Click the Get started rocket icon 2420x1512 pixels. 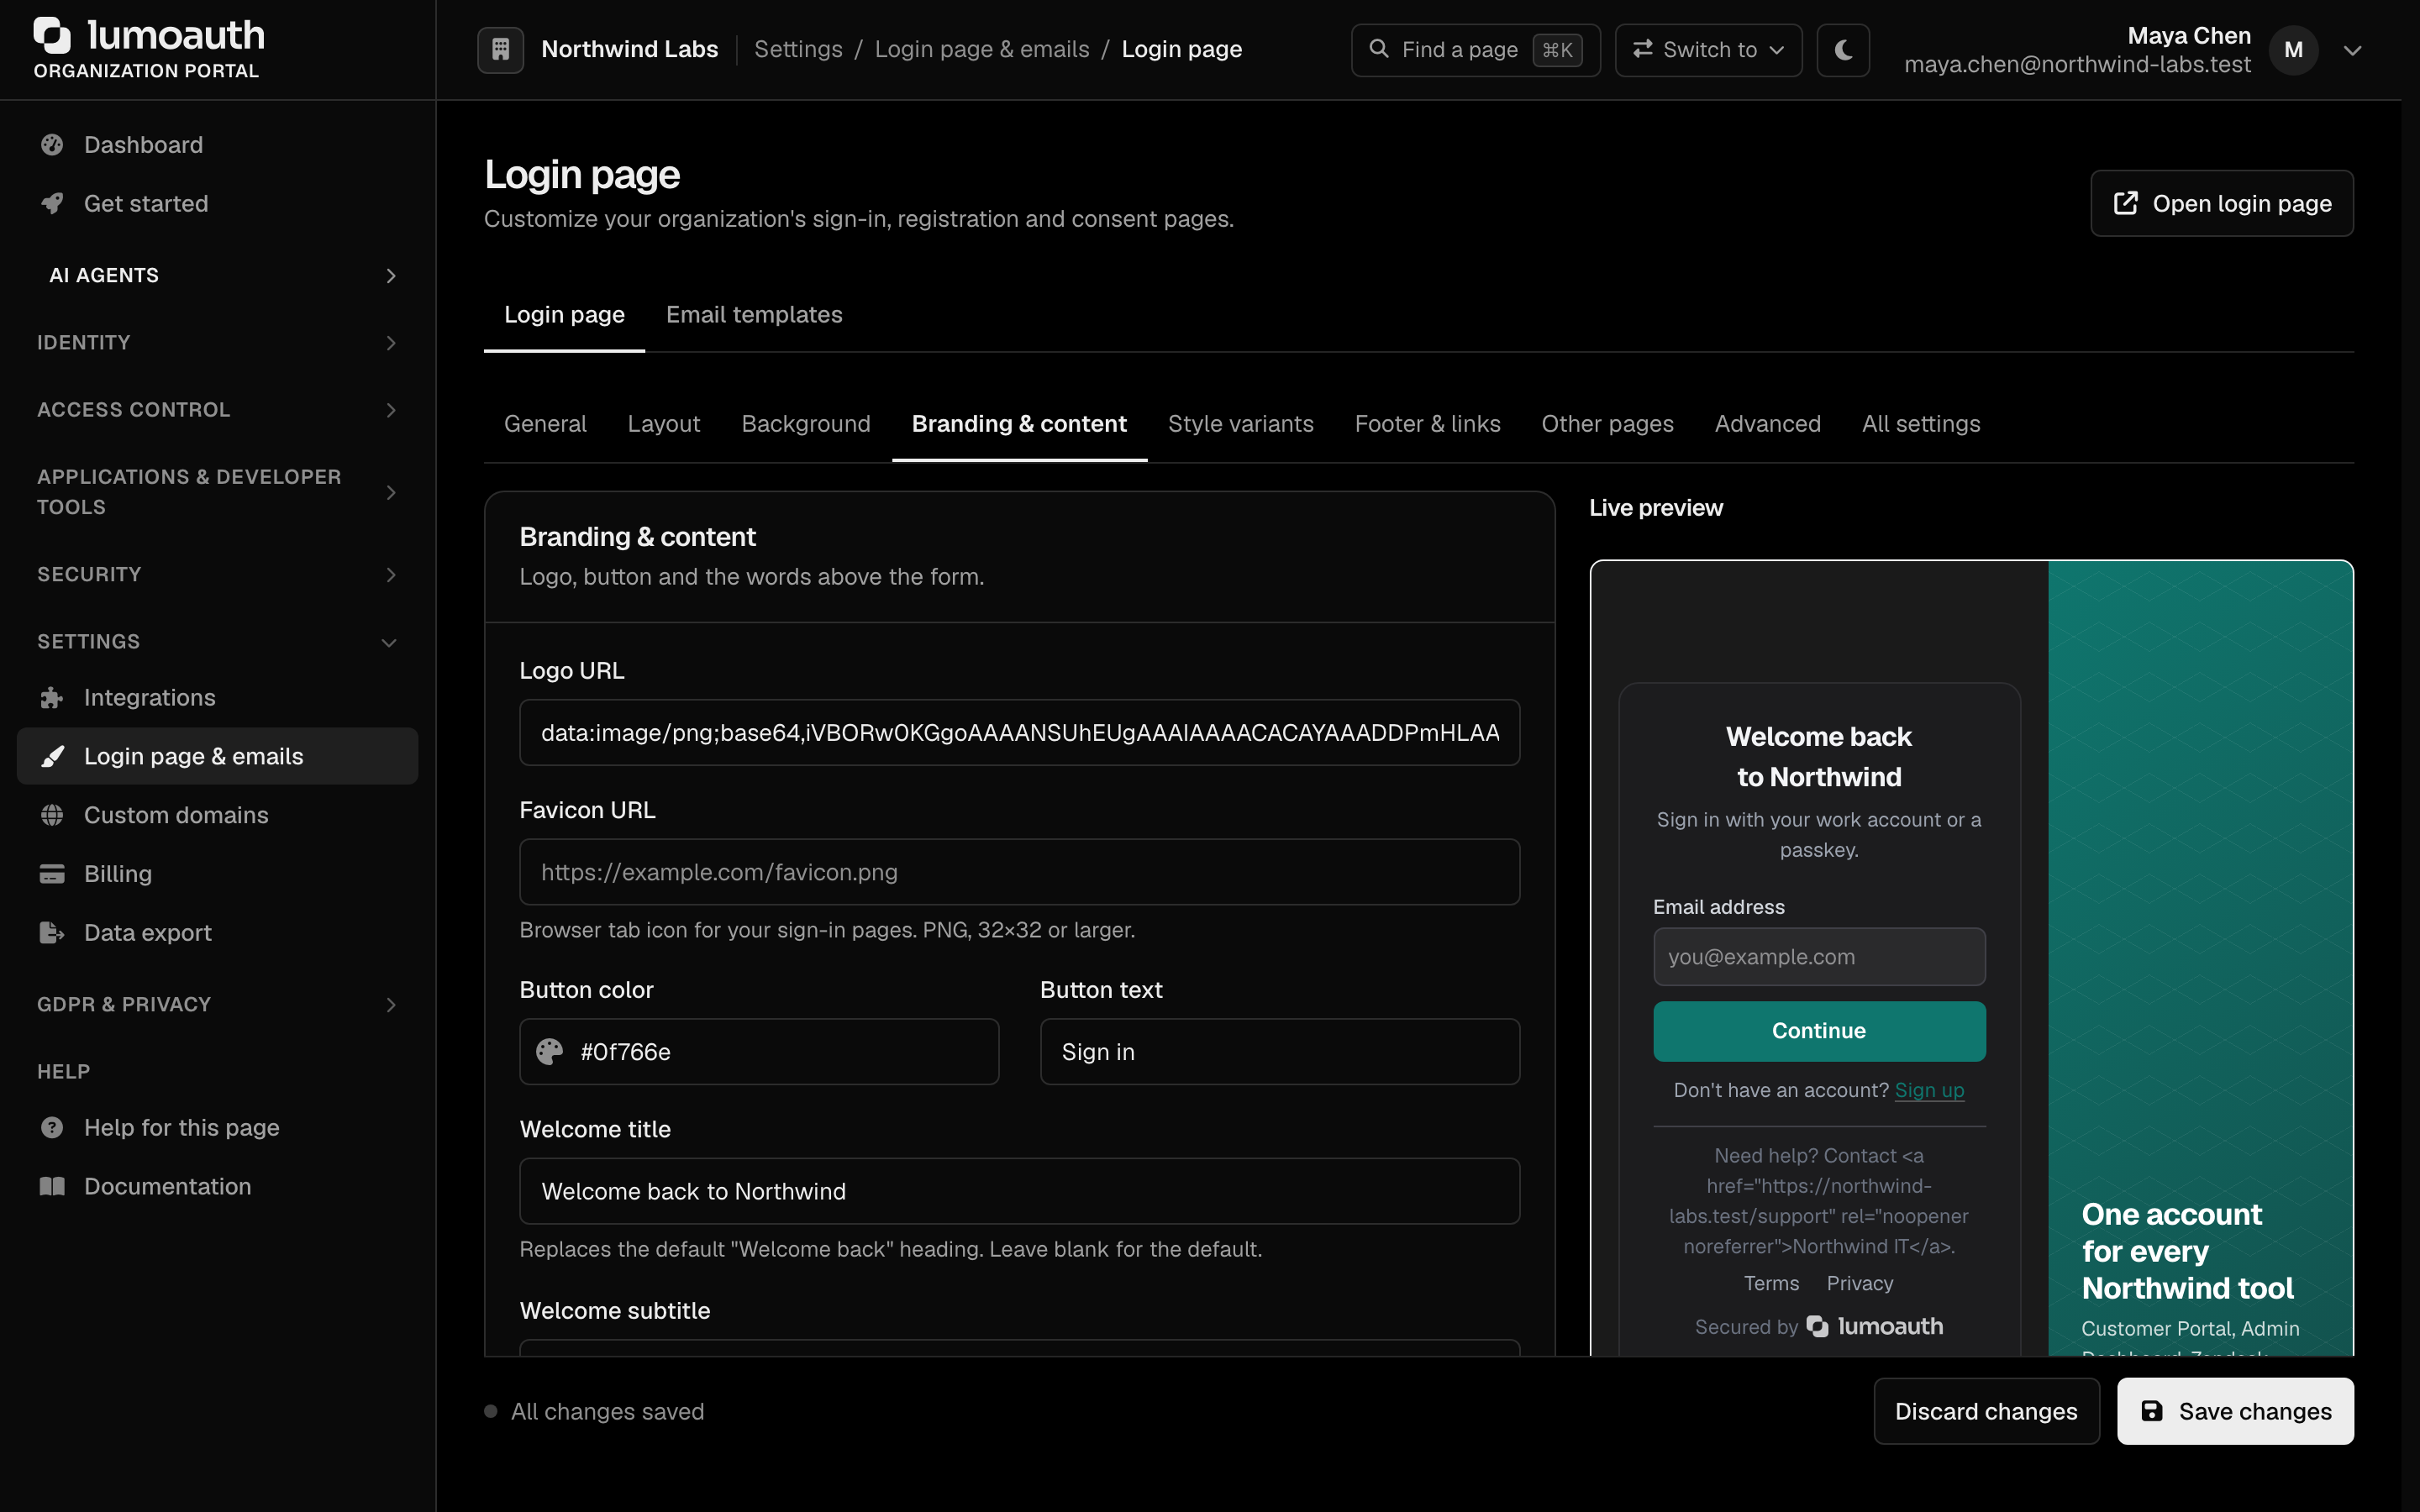(52, 203)
